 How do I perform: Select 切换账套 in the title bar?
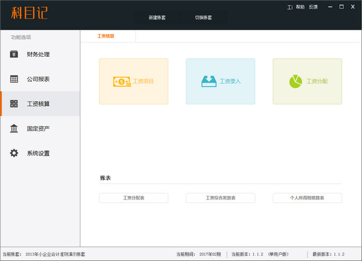(203, 18)
